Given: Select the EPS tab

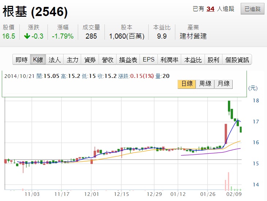Looking at the screenshot, I should 149,60.
